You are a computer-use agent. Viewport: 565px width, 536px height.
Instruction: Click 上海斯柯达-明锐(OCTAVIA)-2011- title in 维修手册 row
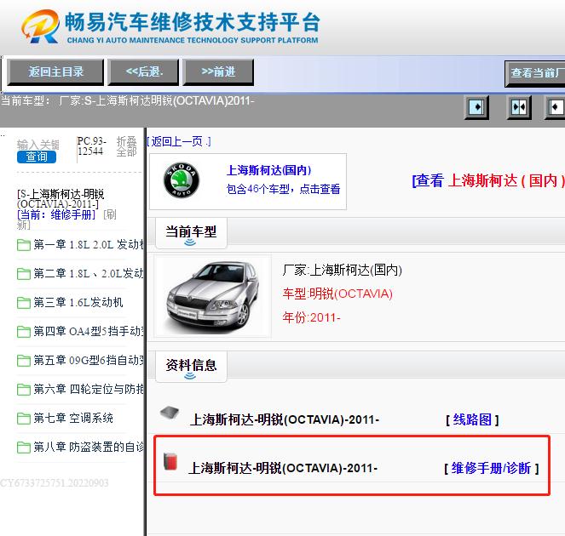(x=283, y=469)
